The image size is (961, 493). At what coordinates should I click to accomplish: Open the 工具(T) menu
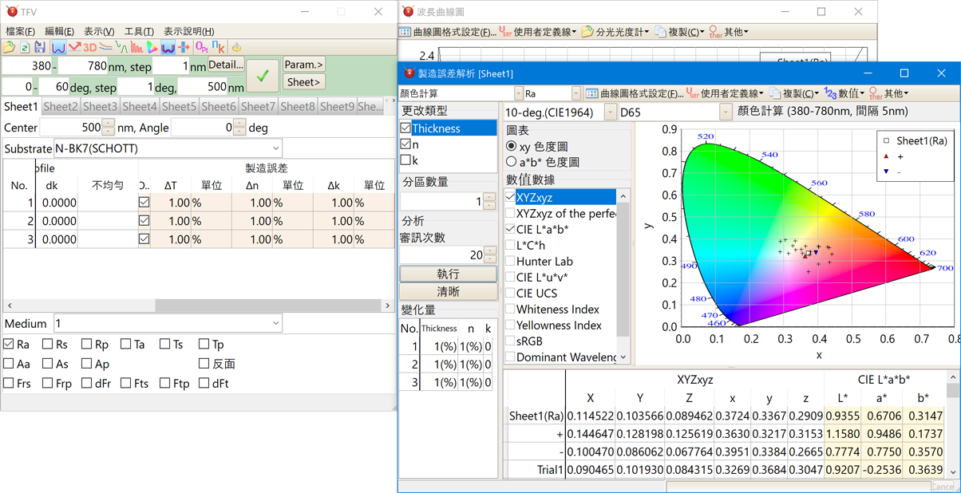139,31
